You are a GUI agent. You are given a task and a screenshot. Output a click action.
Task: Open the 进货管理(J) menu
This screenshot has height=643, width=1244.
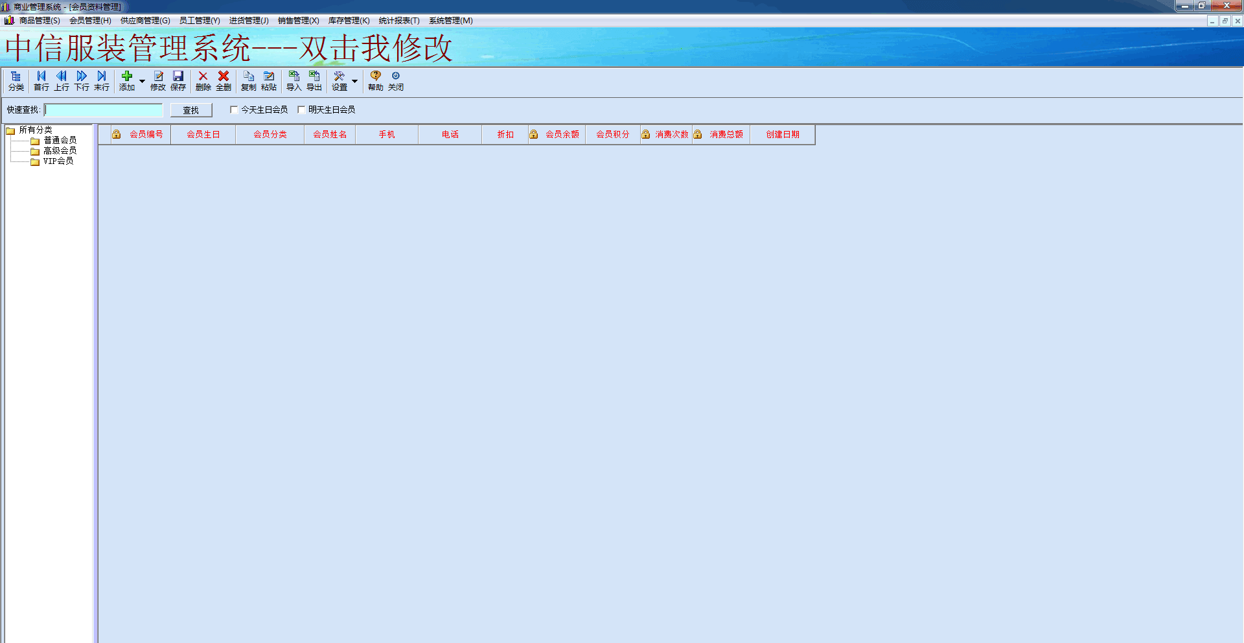click(x=249, y=21)
